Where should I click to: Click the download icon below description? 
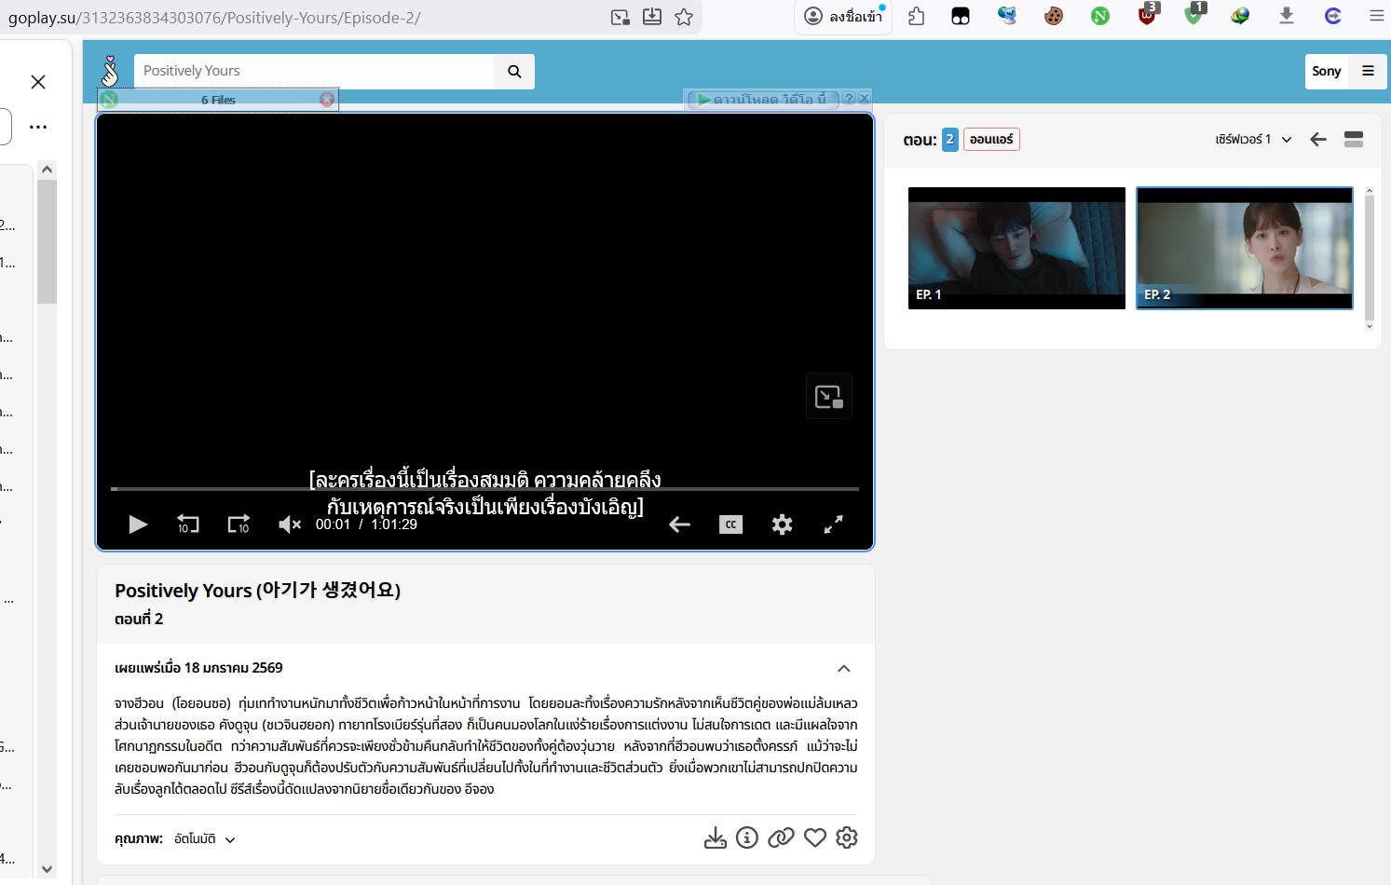pyautogui.click(x=715, y=838)
